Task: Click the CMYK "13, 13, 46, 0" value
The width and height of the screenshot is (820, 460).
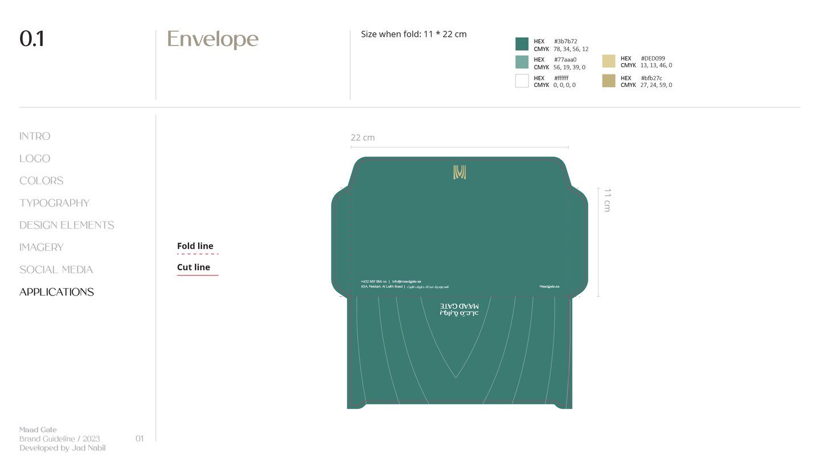Action: click(656, 65)
